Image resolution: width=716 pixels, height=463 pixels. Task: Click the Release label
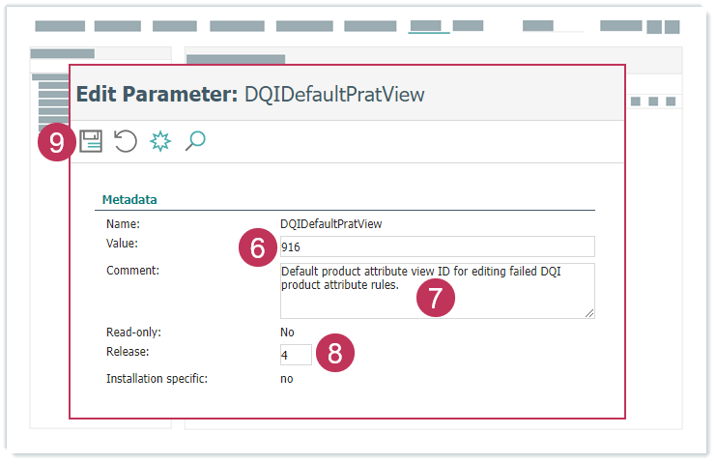(x=128, y=352)
